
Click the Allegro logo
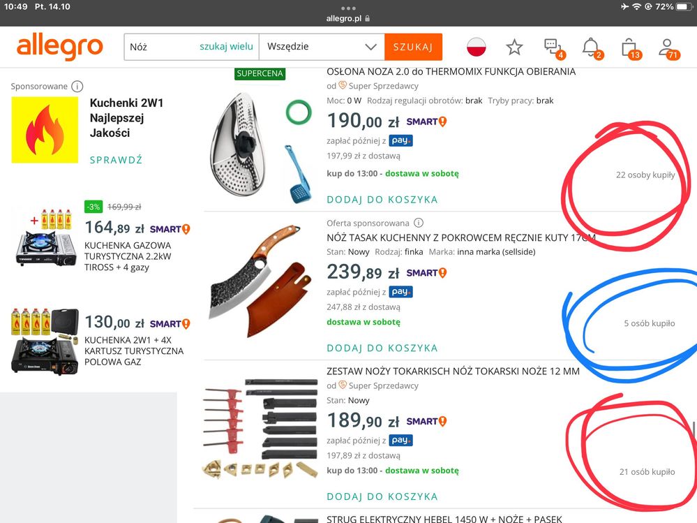[59, 47]
